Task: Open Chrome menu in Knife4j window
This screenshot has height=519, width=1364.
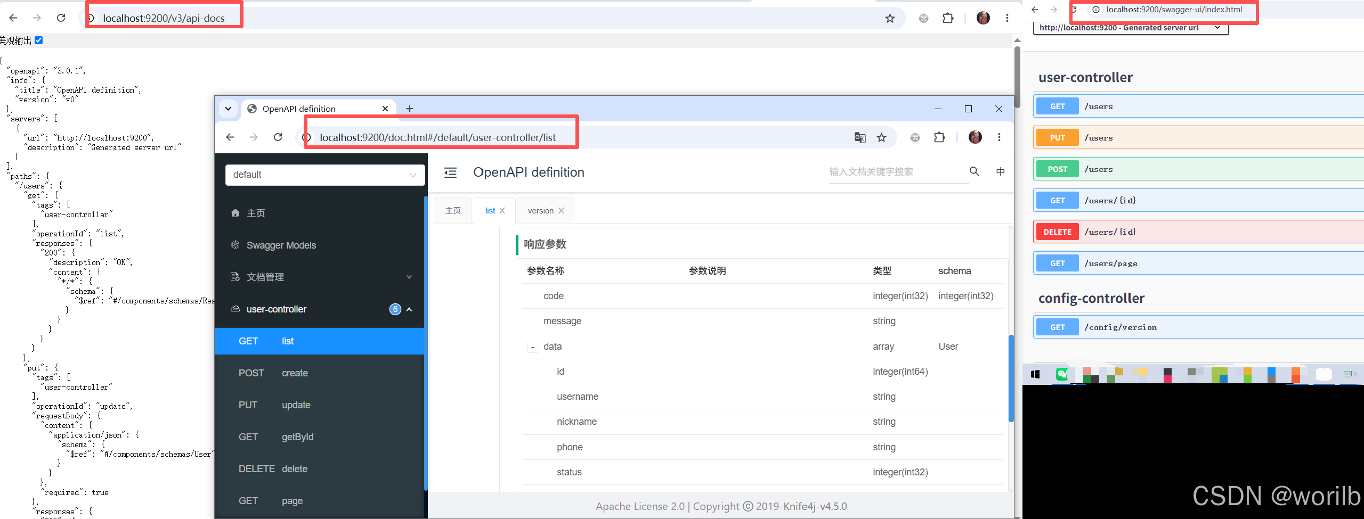Action: point(999,137)
